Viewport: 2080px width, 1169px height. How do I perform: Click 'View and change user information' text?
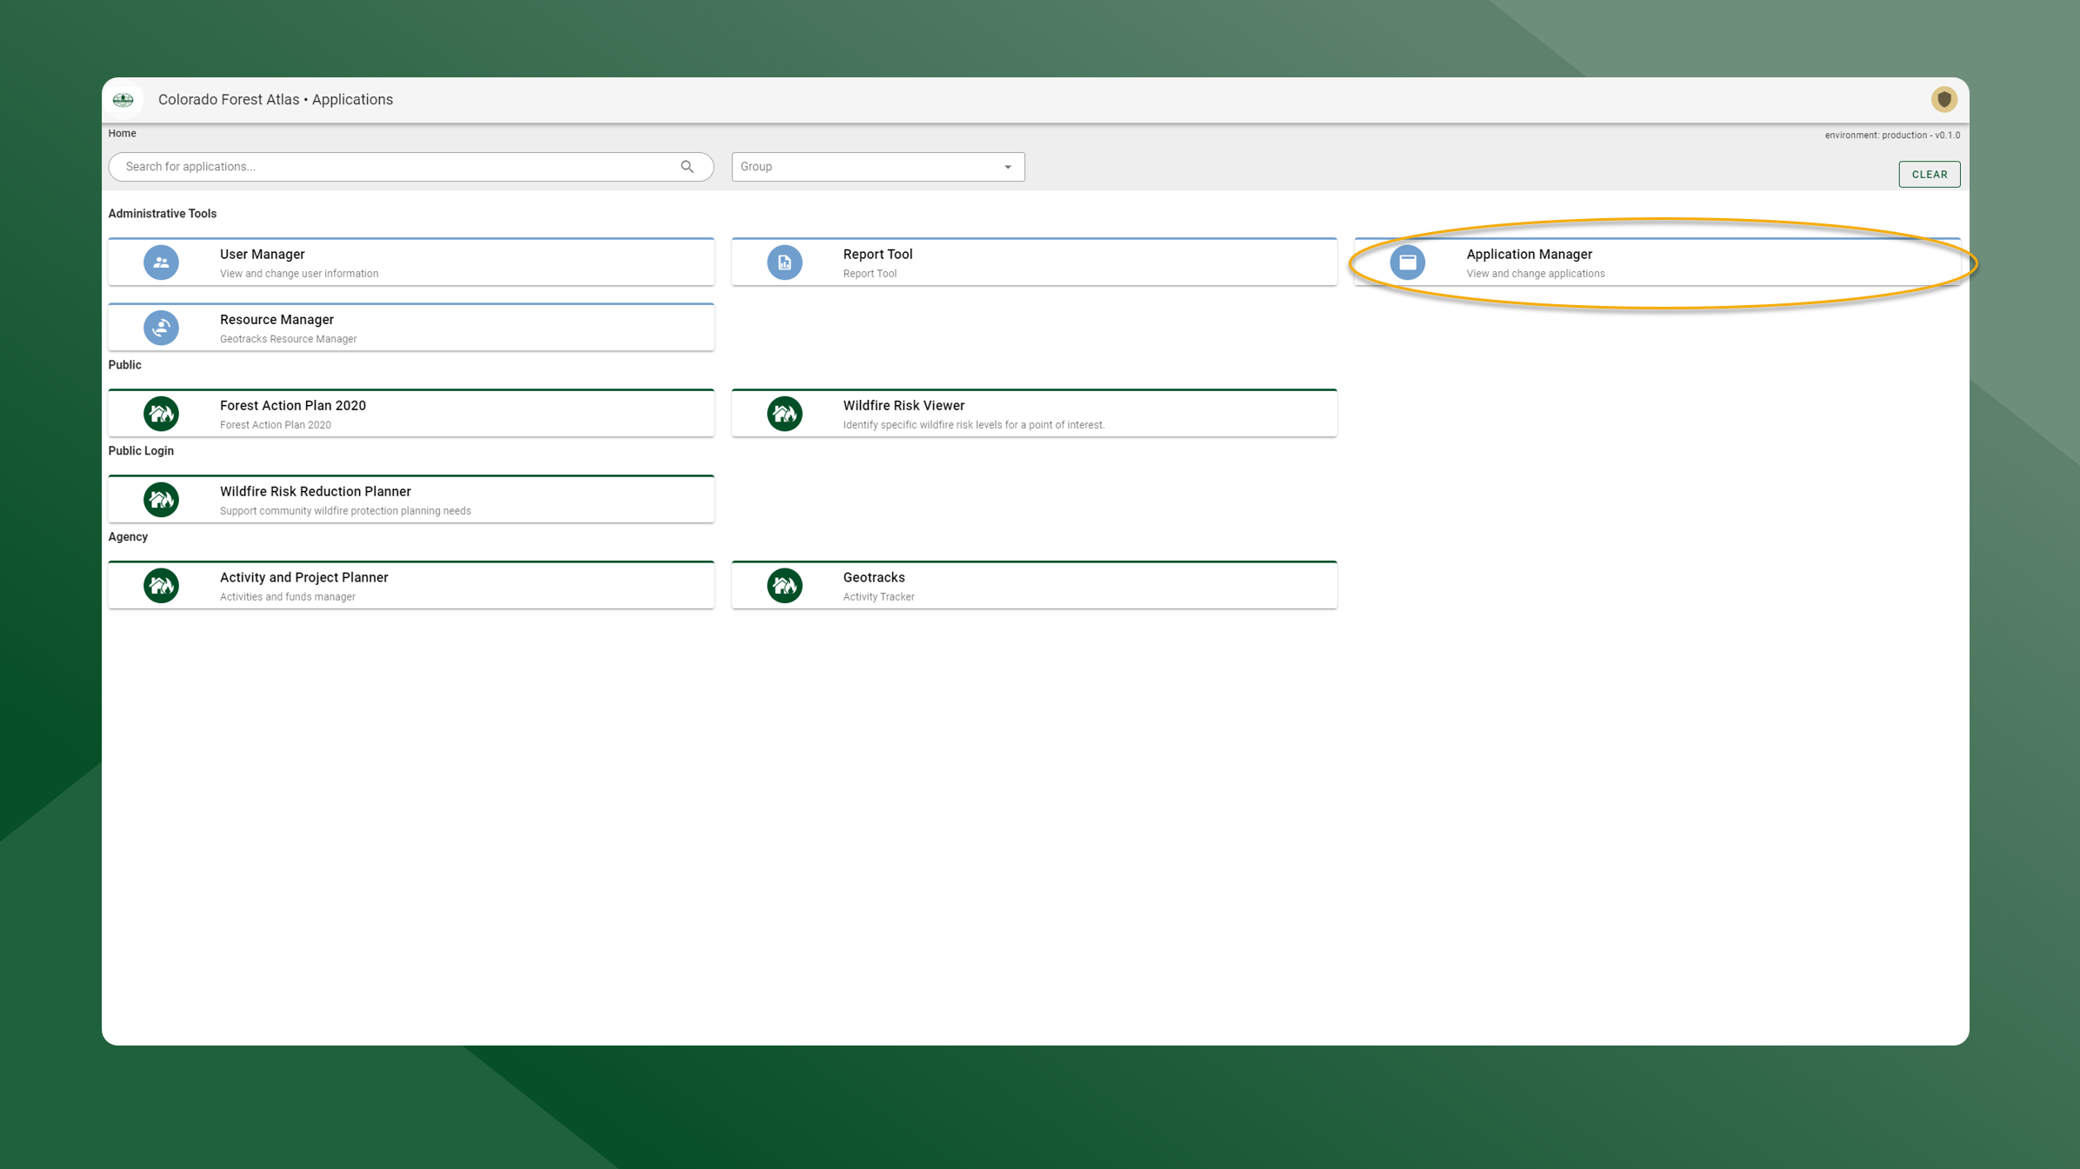click(x=299, y=274)
